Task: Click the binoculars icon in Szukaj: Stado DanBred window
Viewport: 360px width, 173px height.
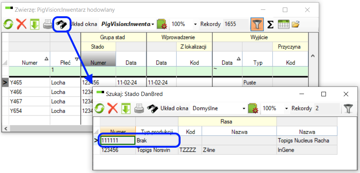Action: pyautogui.click(x=153, y=109)
